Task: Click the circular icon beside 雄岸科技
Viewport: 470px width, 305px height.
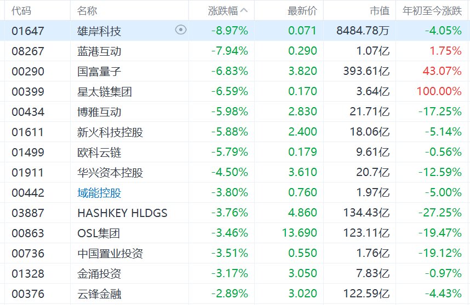Action: 181,30
